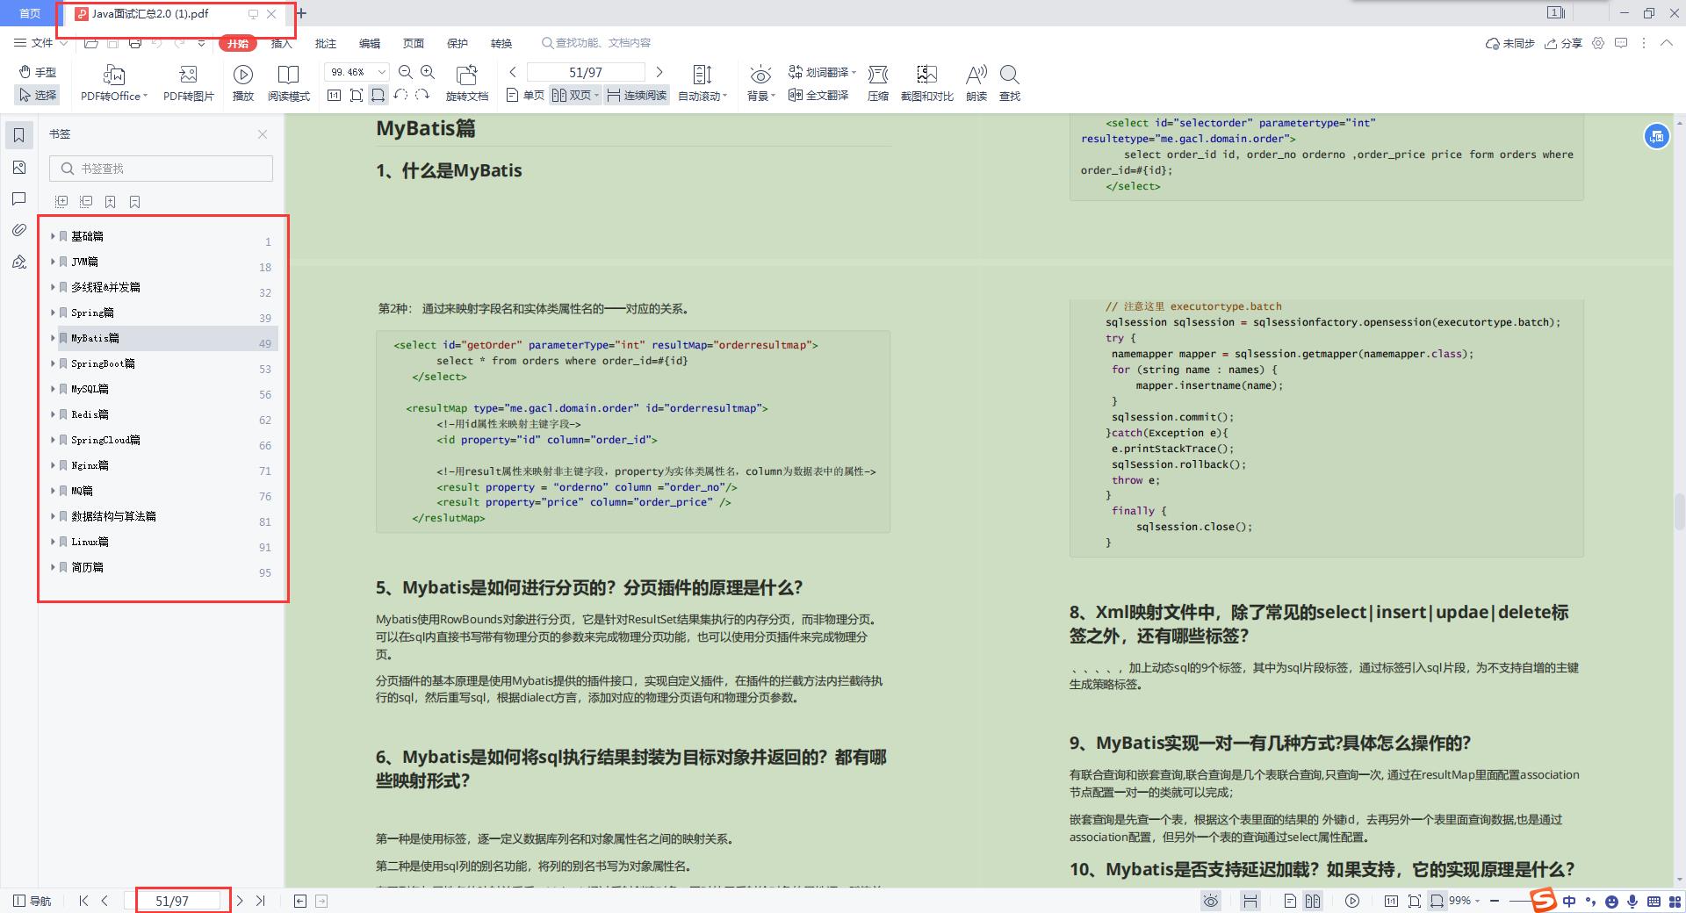Rotate page counterclockwise

401,95
